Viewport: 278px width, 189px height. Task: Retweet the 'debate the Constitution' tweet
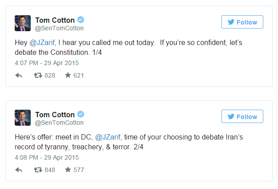click(x=38, y=75)
